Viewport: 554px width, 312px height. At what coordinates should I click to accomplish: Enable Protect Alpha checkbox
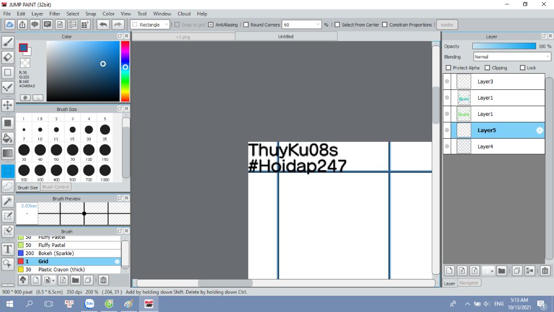449,68
